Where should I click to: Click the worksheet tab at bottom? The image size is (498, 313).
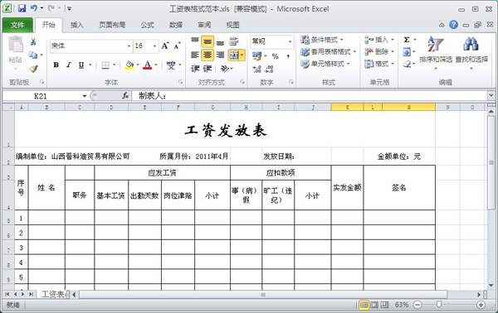click(x=54, y=295)
